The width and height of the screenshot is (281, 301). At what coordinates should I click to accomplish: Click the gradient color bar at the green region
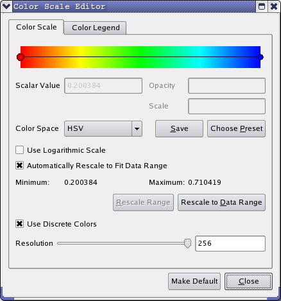140,57
